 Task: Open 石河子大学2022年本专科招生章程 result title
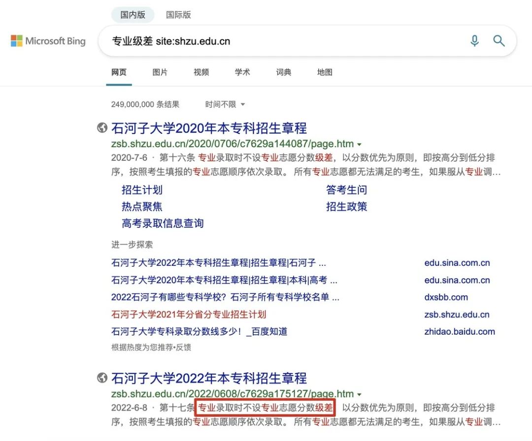[x=209, y=378]
